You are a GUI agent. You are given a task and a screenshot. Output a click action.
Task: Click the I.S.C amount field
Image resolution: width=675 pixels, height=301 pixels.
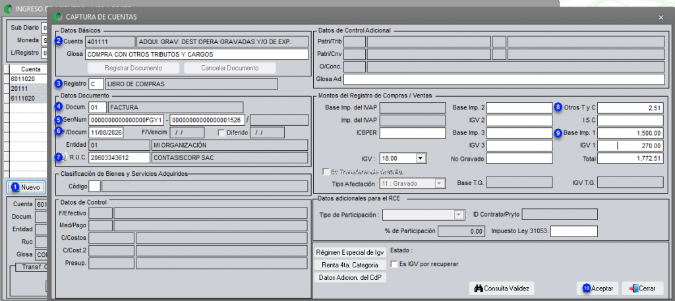[630, 120]
